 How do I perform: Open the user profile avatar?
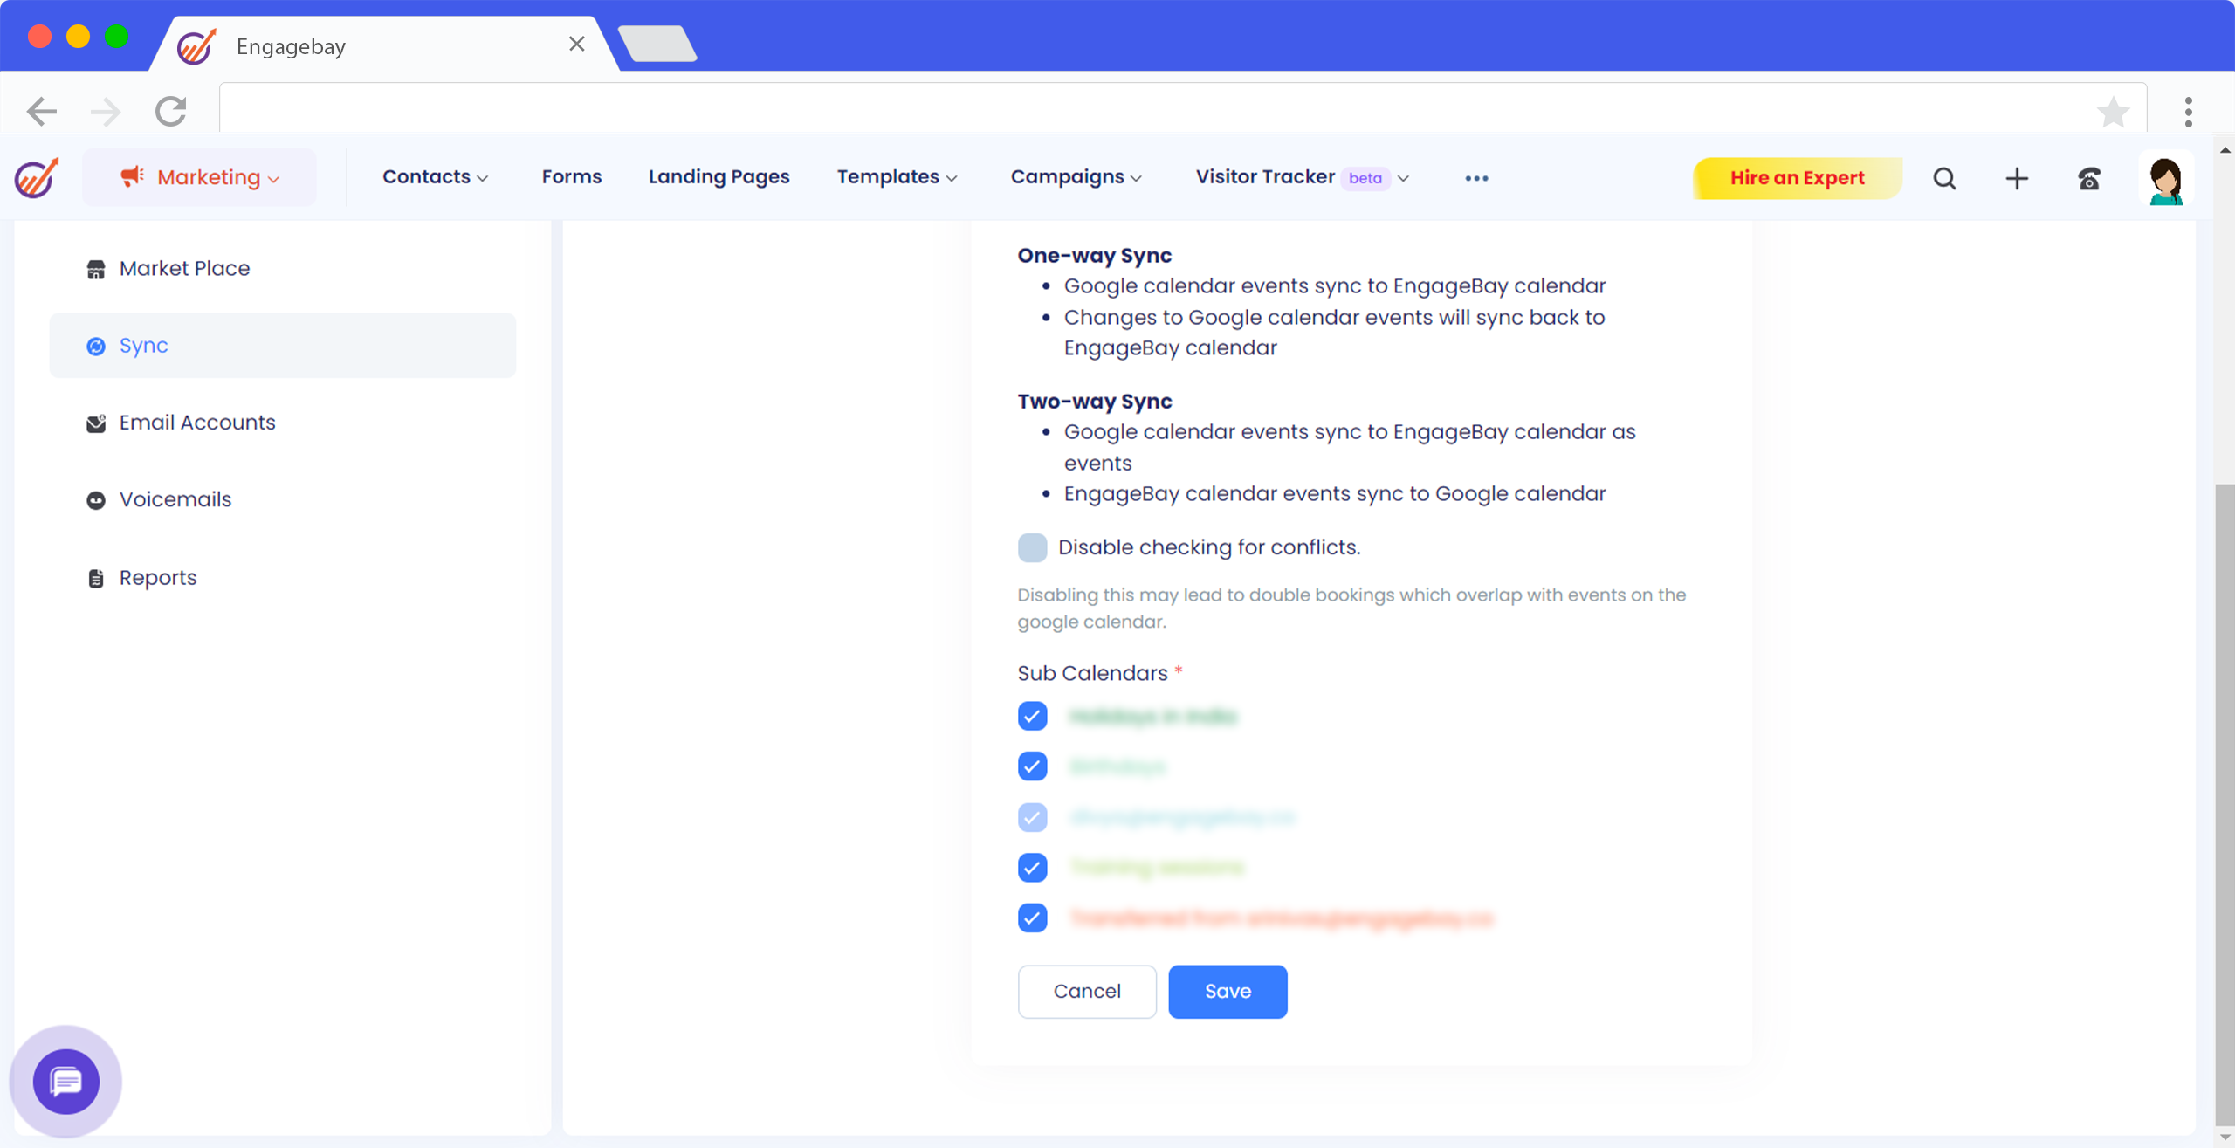point(2166,179)
